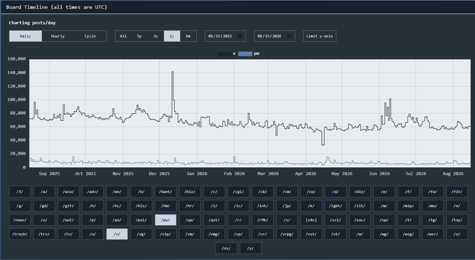Enable the /a/ board
This screenshot has width=475, height=260.
[x=44, y=192]
